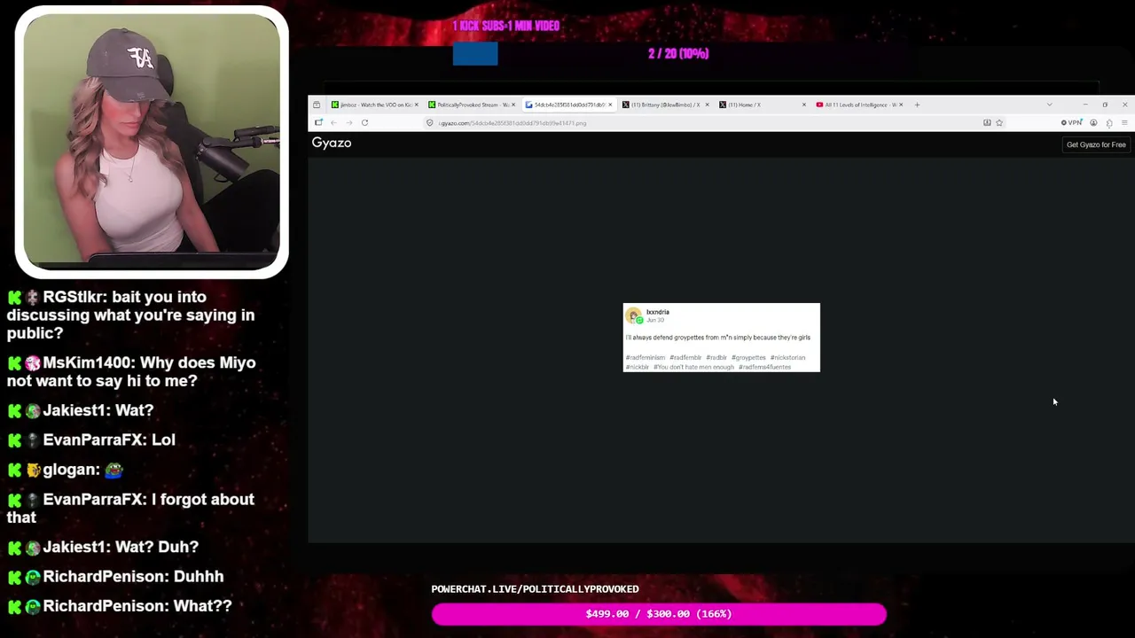
Task: Click the Gyazo logo
Action: point(332,143)
